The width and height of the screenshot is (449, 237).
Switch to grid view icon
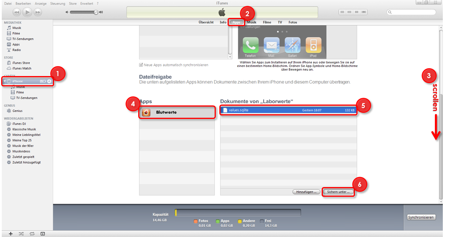click(357, 12)
